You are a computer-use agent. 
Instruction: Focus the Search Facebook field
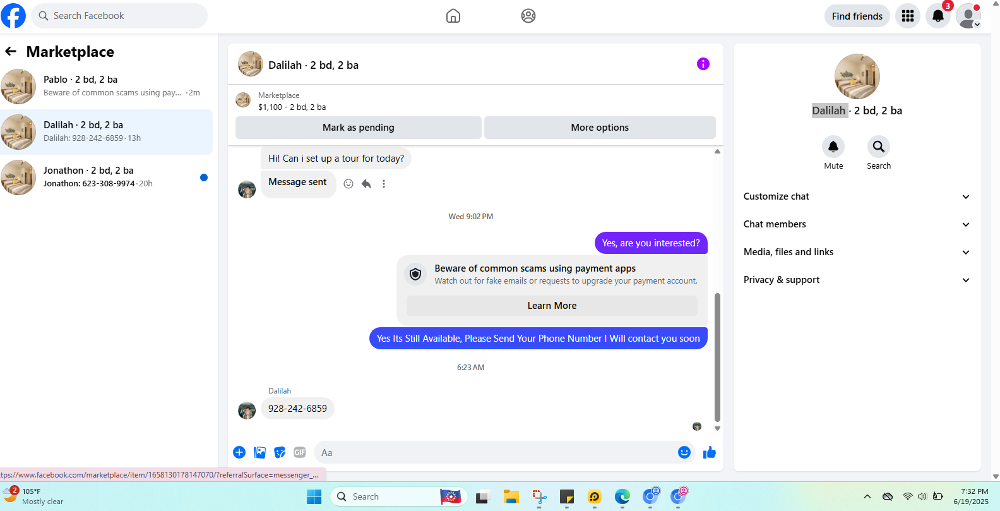pyautogui.click(x=119, y=16)
